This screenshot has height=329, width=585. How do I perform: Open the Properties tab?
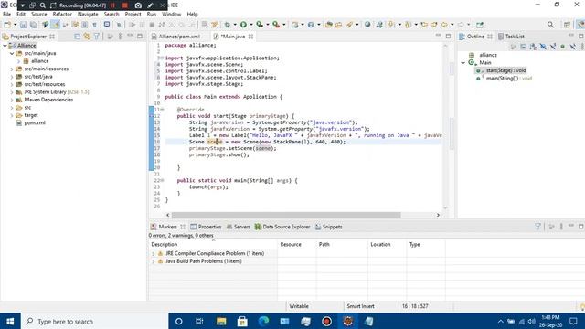click(206, 227)
